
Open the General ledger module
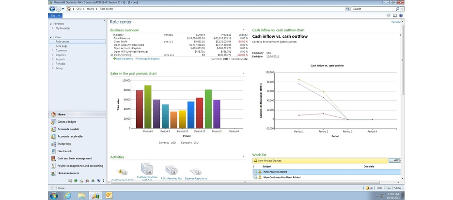tap(77, 122)
